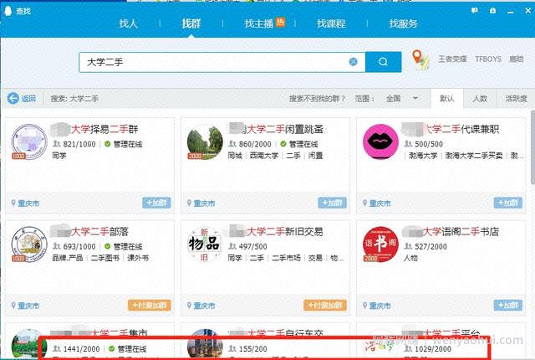Click 渤海大学二手买卖 tag
Screen dimensions: 535x360
coord(474,156)
